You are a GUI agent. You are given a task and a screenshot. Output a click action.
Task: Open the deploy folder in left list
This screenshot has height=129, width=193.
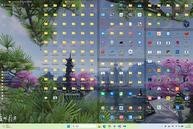(x=5, y=81)
